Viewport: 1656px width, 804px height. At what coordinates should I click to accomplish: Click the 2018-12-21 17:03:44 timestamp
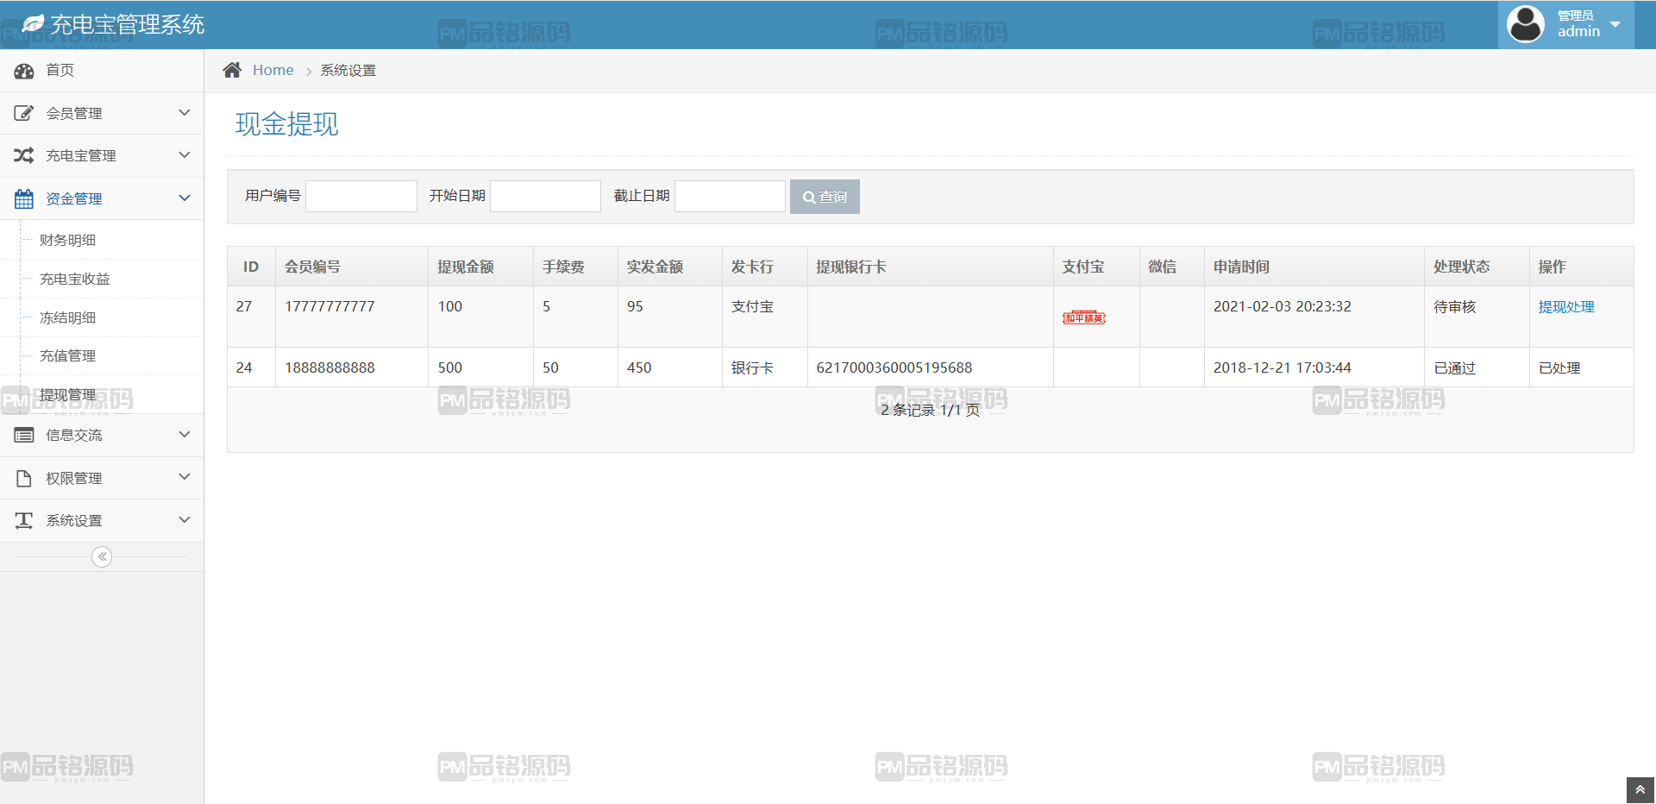point(1283,367)
